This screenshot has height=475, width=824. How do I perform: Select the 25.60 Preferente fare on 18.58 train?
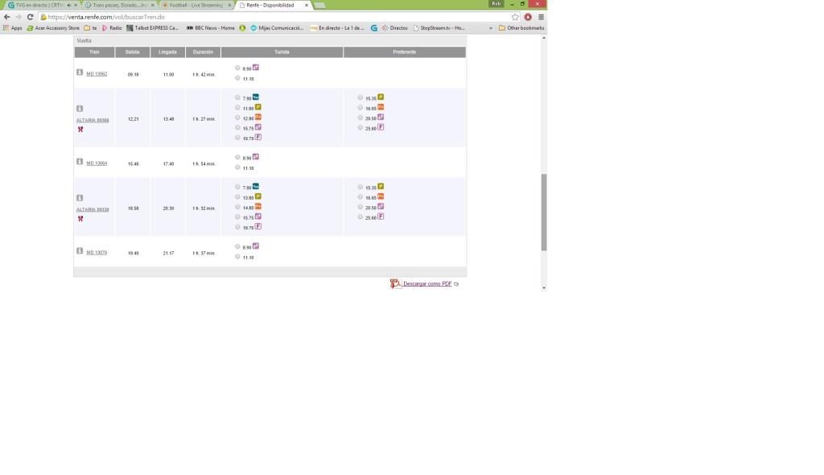pyautogui.click(x=360, y=217)
